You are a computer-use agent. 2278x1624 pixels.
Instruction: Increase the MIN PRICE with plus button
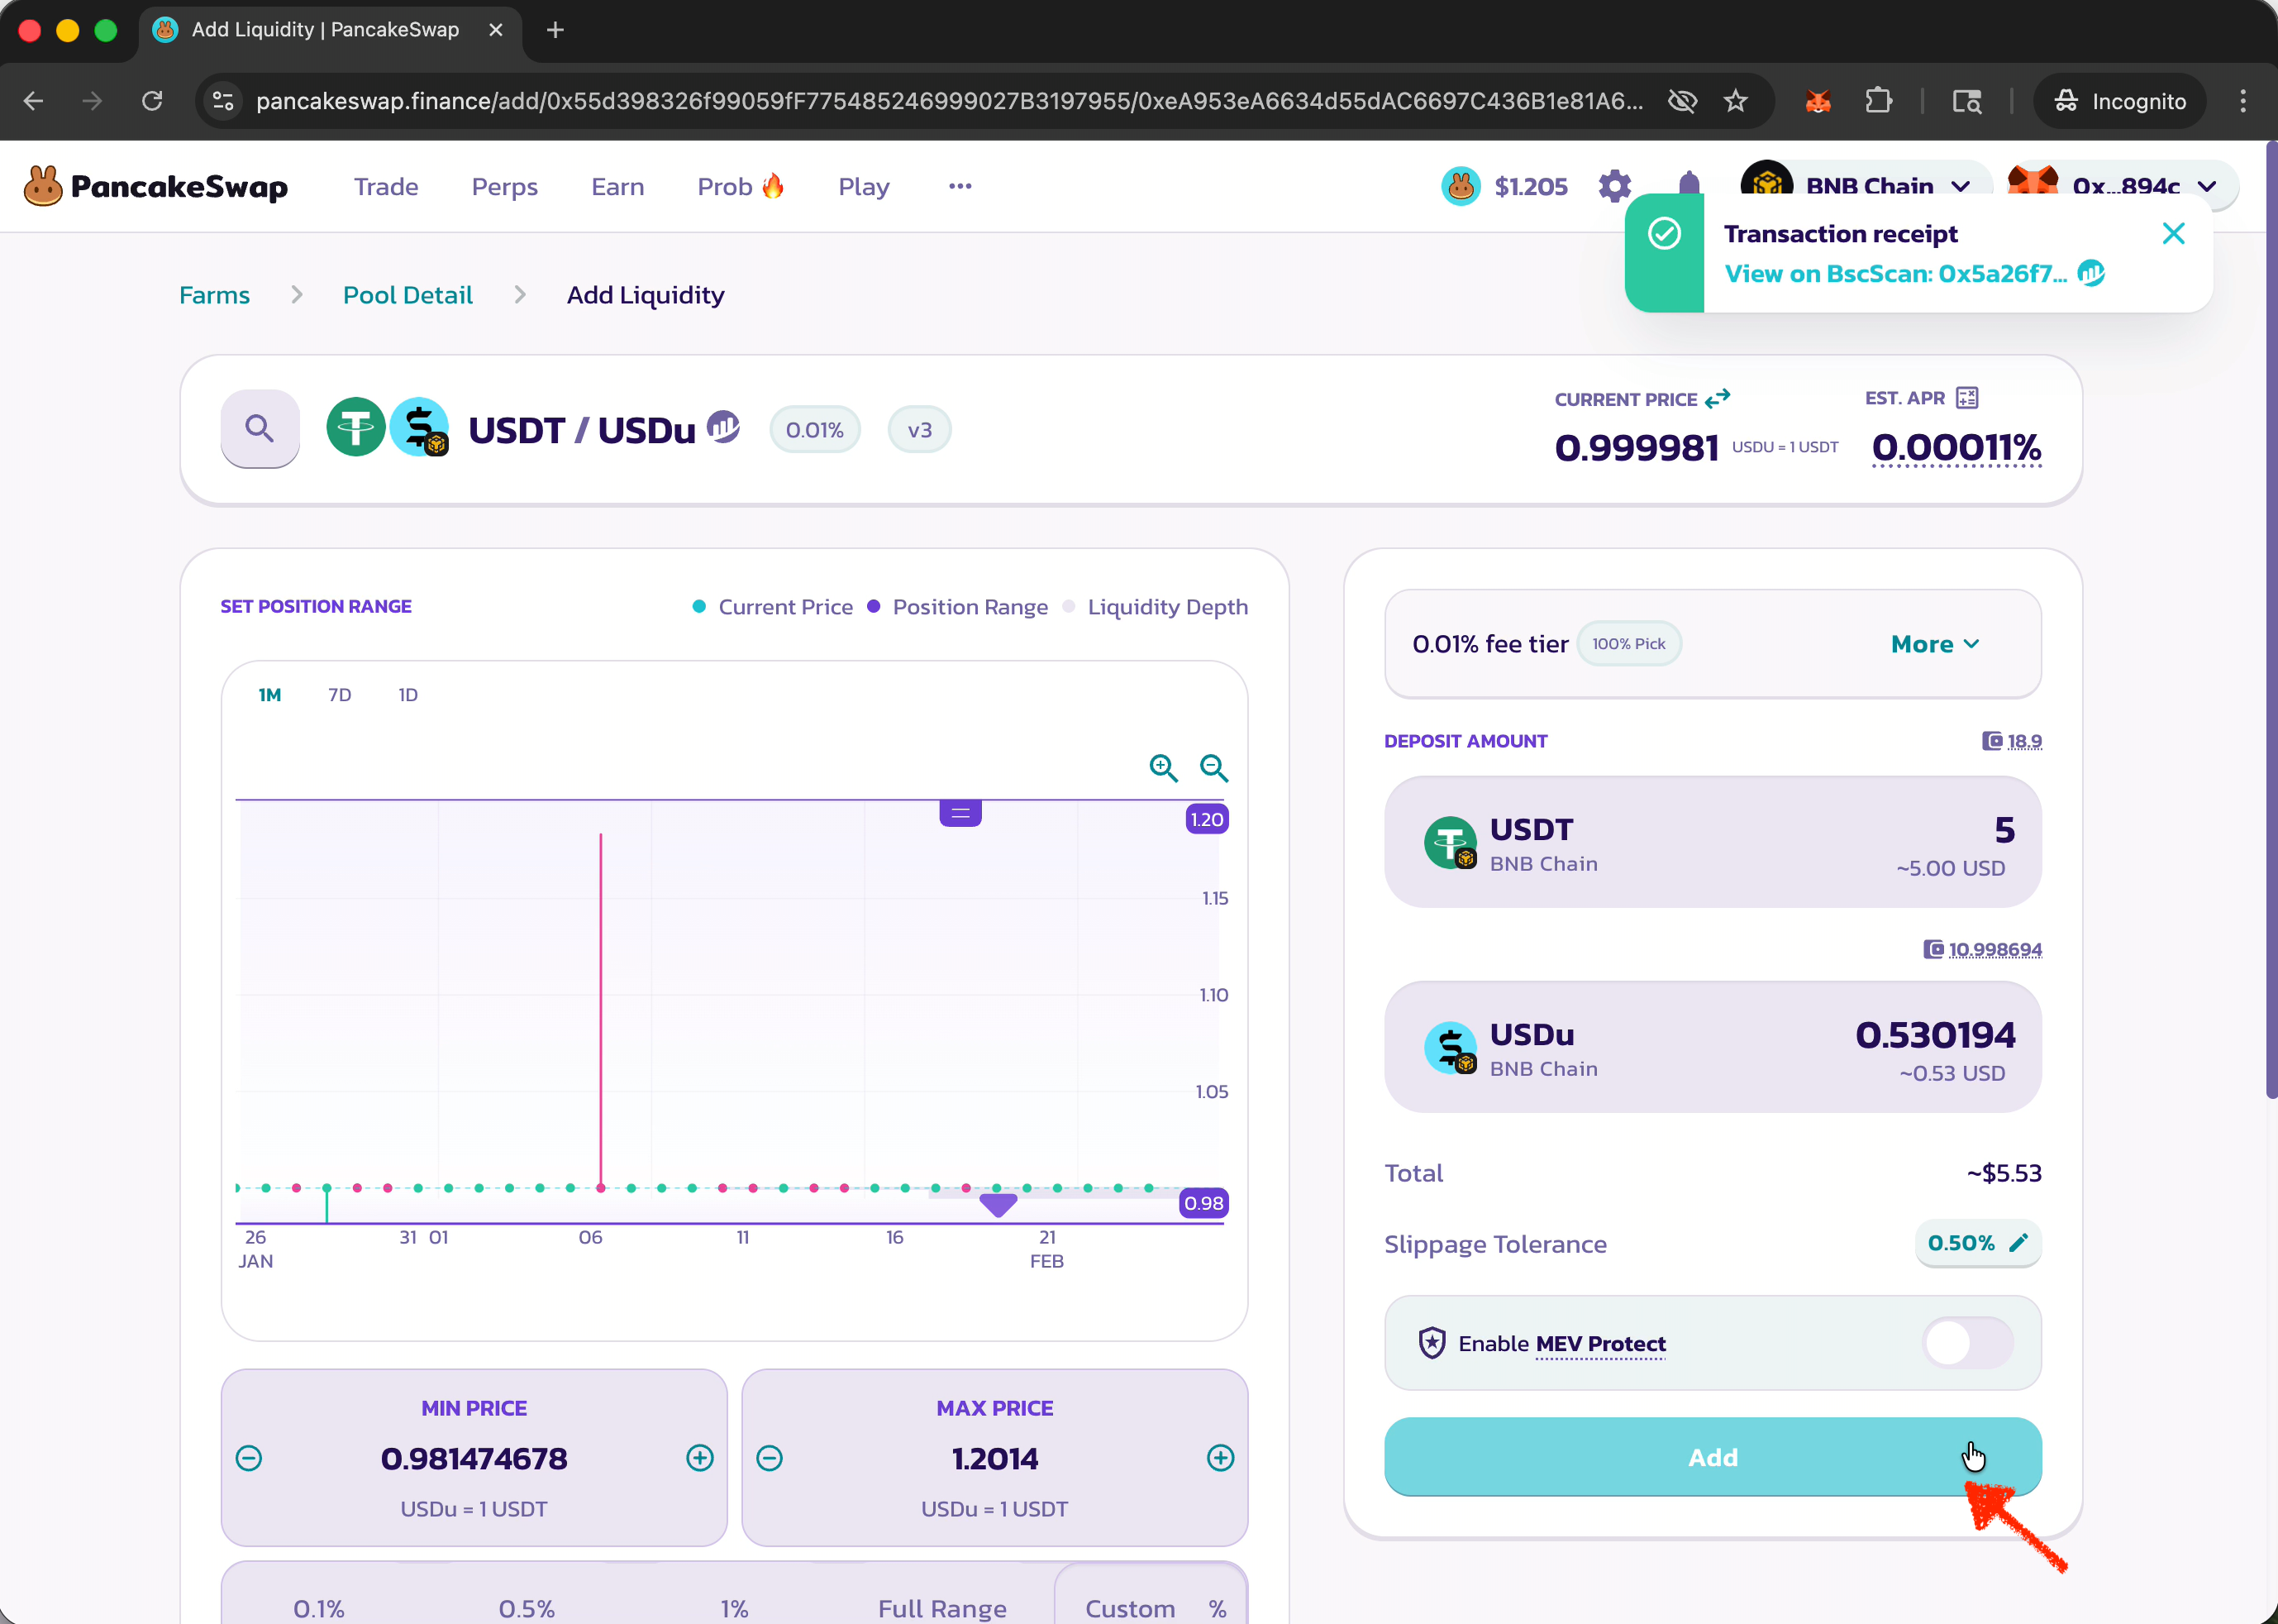700,1458
